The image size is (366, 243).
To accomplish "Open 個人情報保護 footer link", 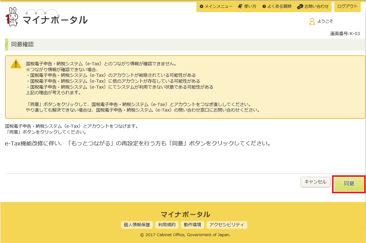I will 137,225.
